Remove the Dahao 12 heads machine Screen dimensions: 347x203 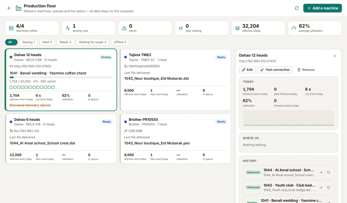coord(306,70)
